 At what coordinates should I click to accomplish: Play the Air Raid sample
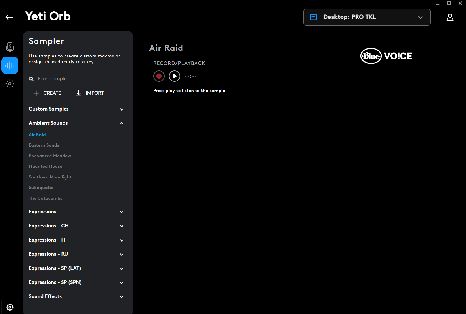coord(175,76)
